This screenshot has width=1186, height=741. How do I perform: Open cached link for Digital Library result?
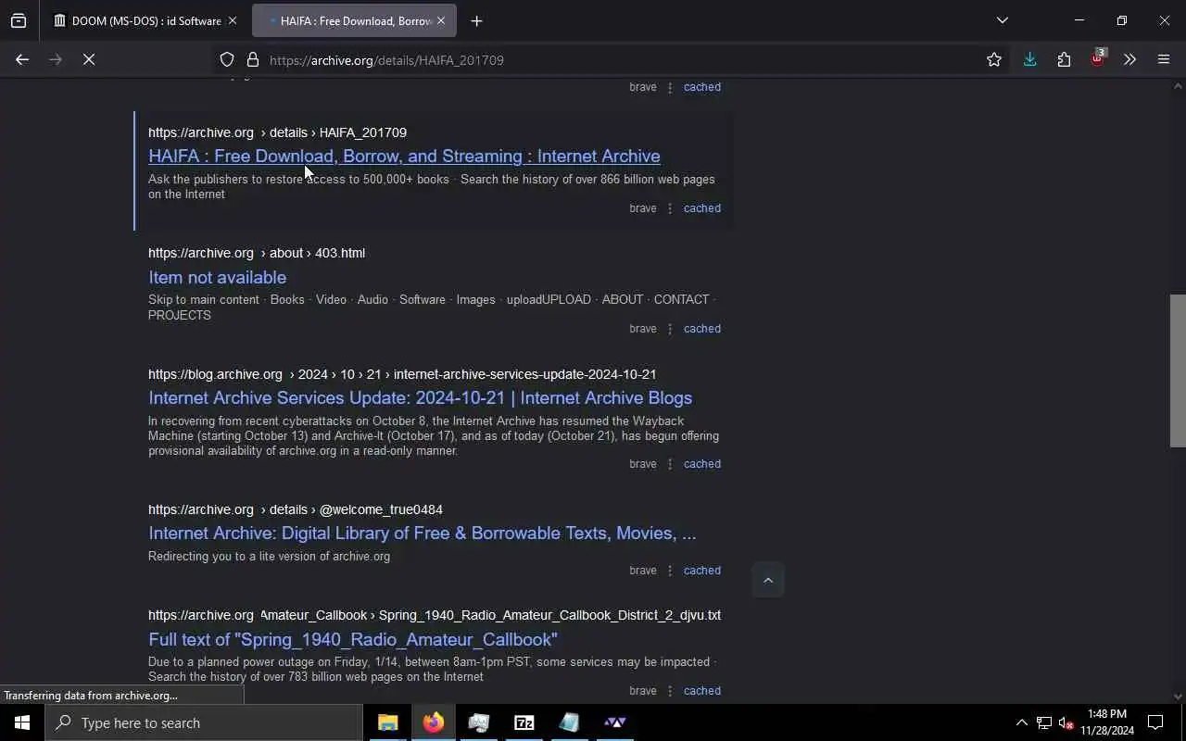[x=701, y=571]
